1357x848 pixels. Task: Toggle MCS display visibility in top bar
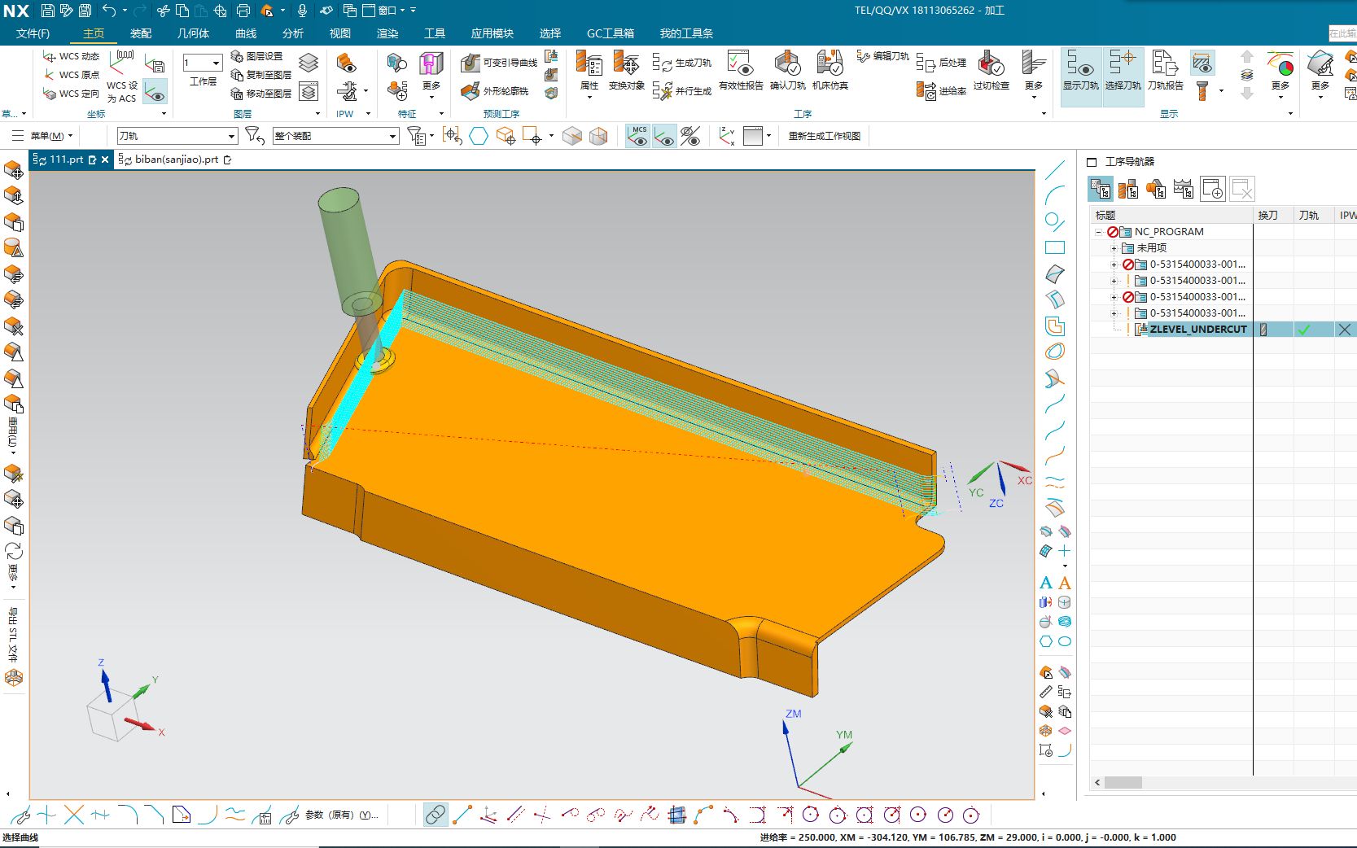coord(638,136)
